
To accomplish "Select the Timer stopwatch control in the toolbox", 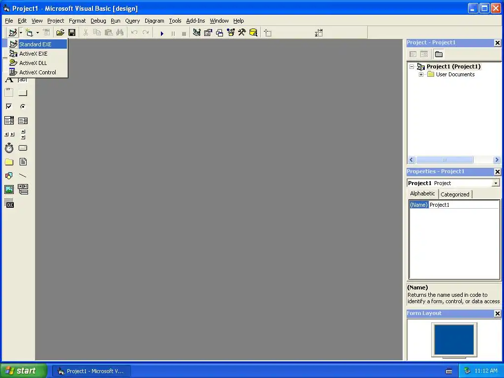I will point(9,148).
